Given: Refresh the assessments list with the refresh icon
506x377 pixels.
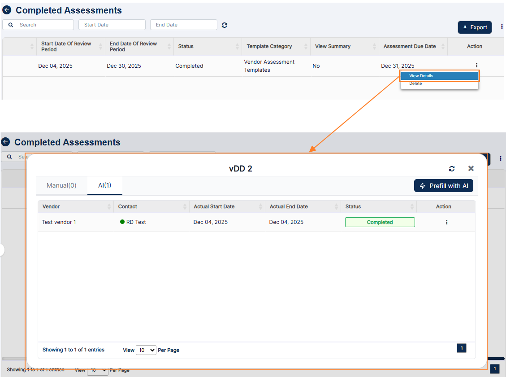Looking at the screenshot, I should tap(224, 25).
